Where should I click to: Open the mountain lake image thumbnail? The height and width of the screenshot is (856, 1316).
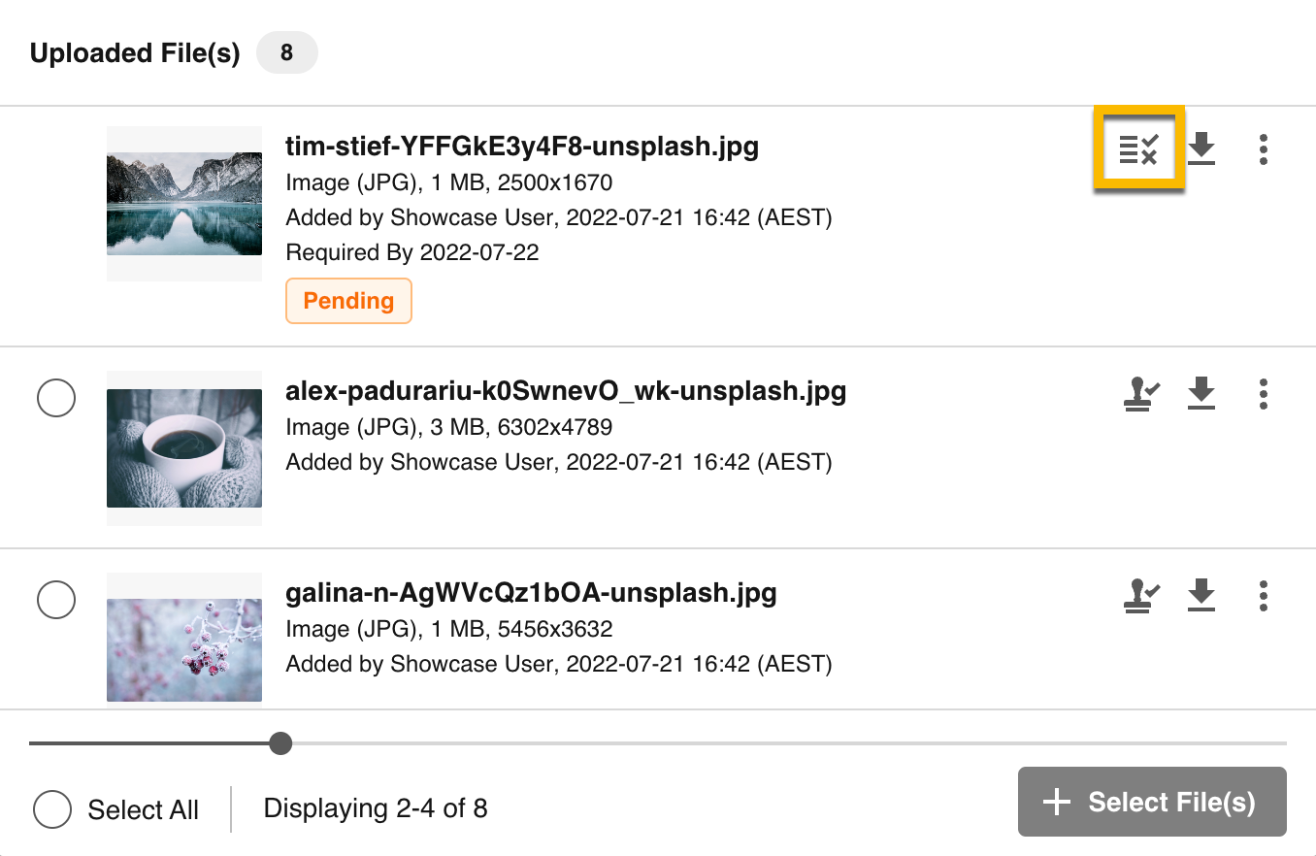(x=183, y=203)
